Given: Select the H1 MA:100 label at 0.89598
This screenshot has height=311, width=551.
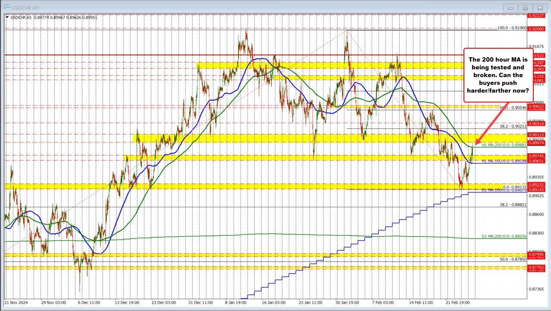Looking at the screenshot, I should 503,161.
